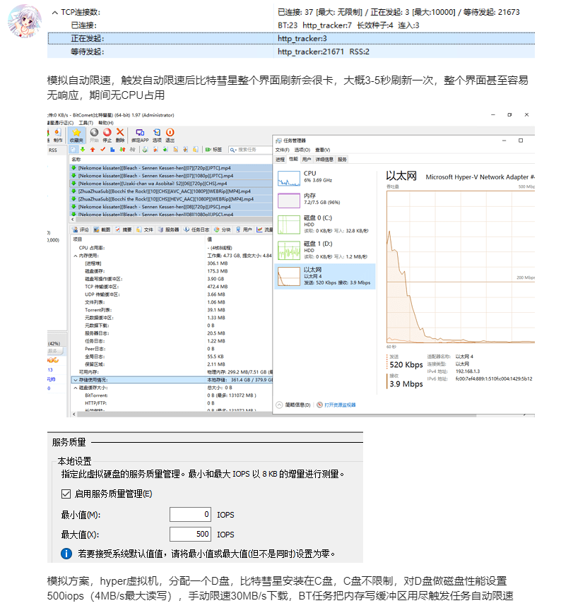561x608 pixels.
Task: Click the left arrow of the task list scrollbar
Action: (73, 220)
